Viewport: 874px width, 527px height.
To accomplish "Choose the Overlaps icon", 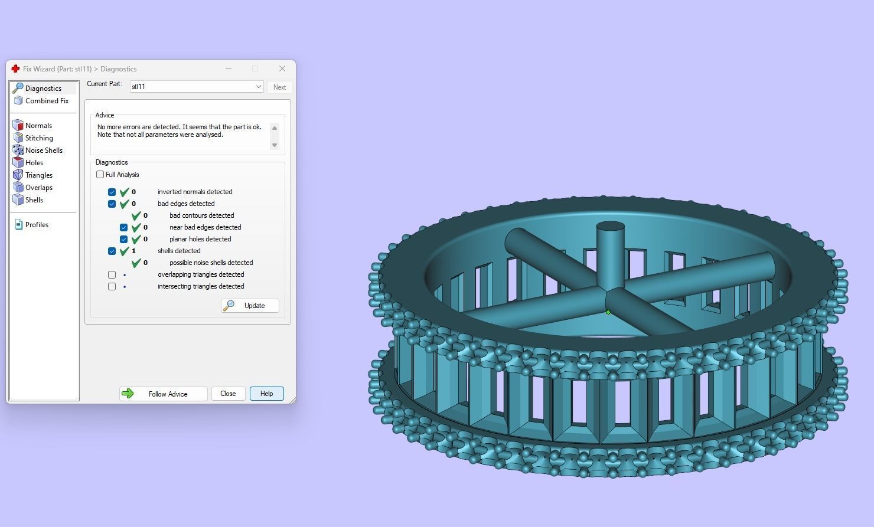I will 18,188.
